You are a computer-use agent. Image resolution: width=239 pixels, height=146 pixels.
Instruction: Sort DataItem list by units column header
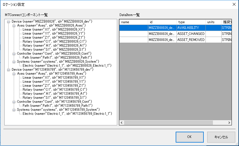[x=213, y=22]
